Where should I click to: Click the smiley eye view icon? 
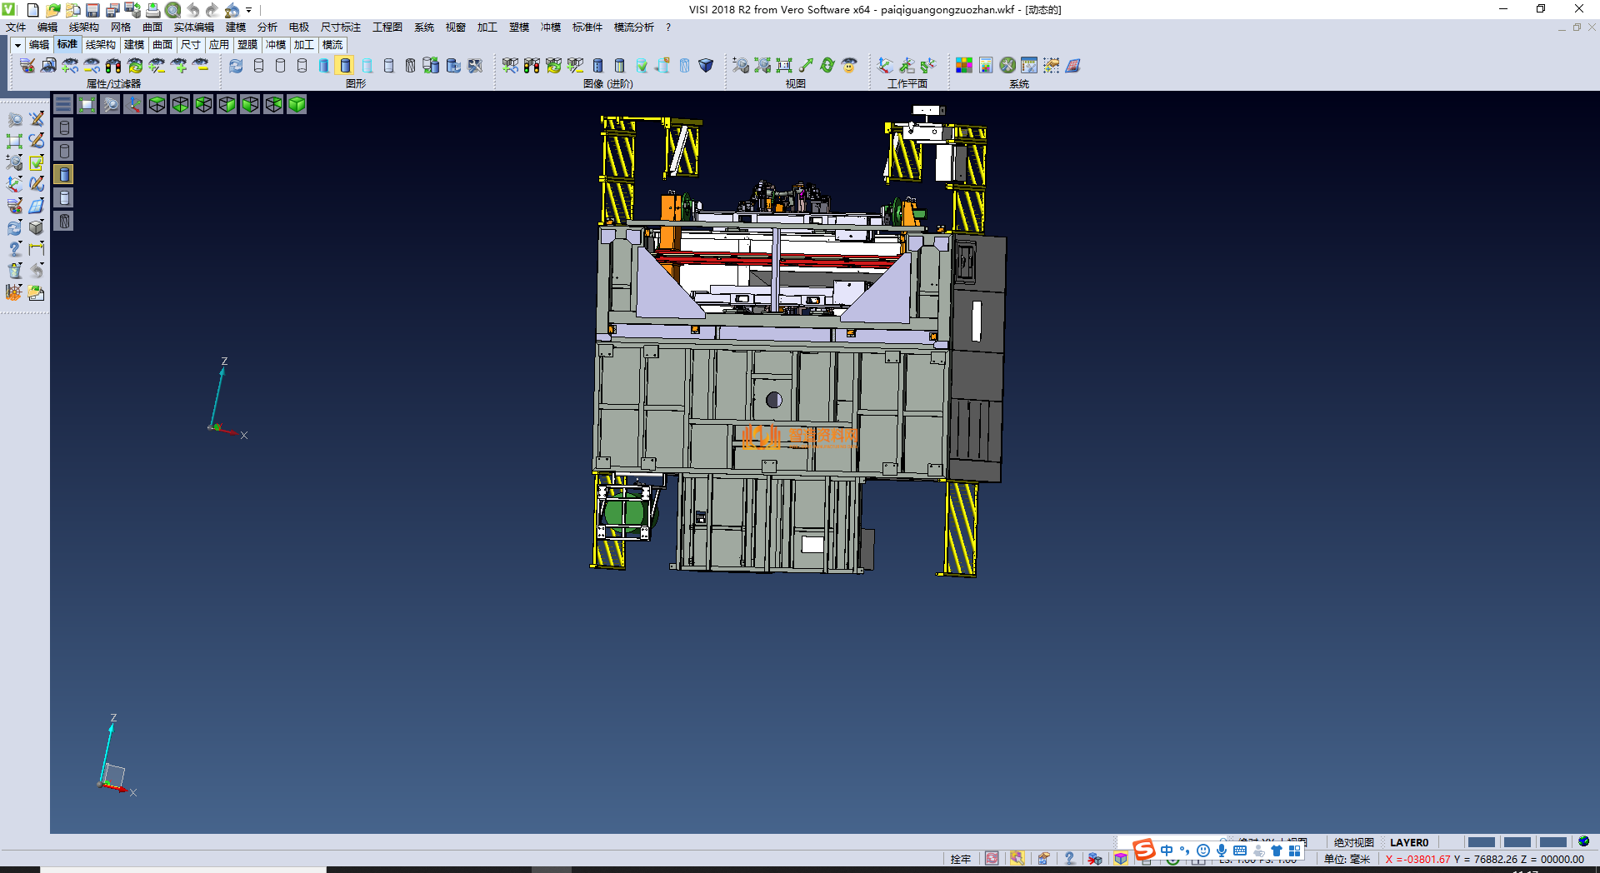point(849,66)
